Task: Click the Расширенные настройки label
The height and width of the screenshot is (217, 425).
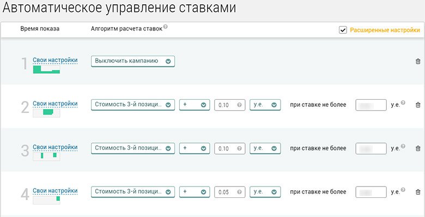Action: tap(385, 30)
